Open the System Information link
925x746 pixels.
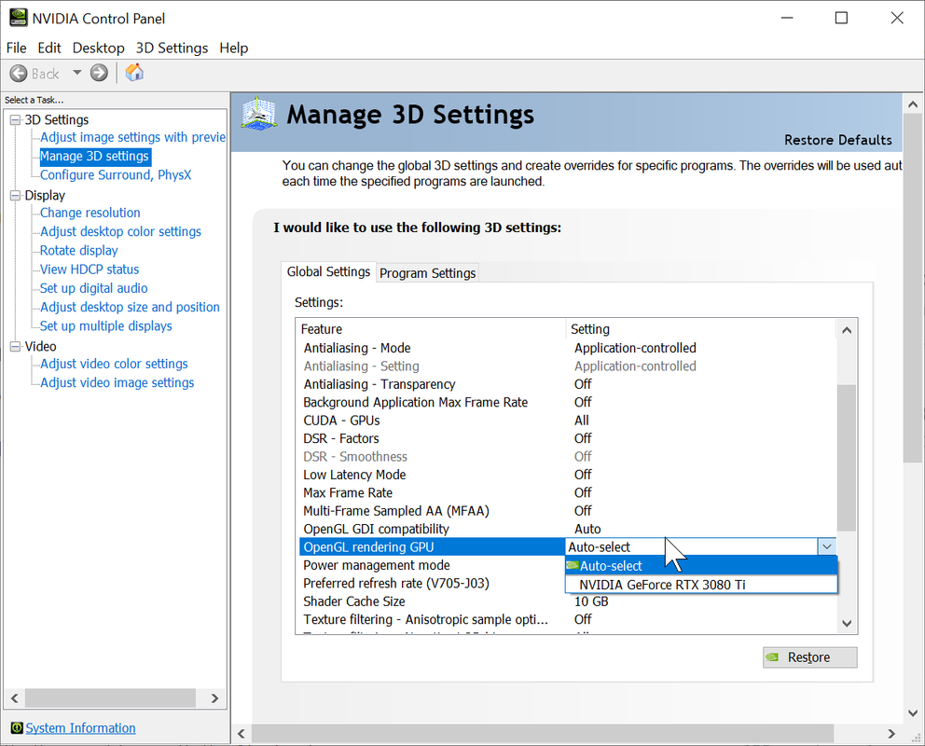tap(81, 727)
